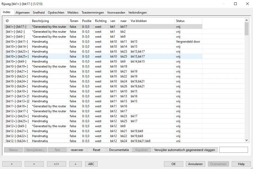Click the scroll-down arrow of the list
Image resolution: width=253 pixels, height=169 pixels.
tap(247, 140)
